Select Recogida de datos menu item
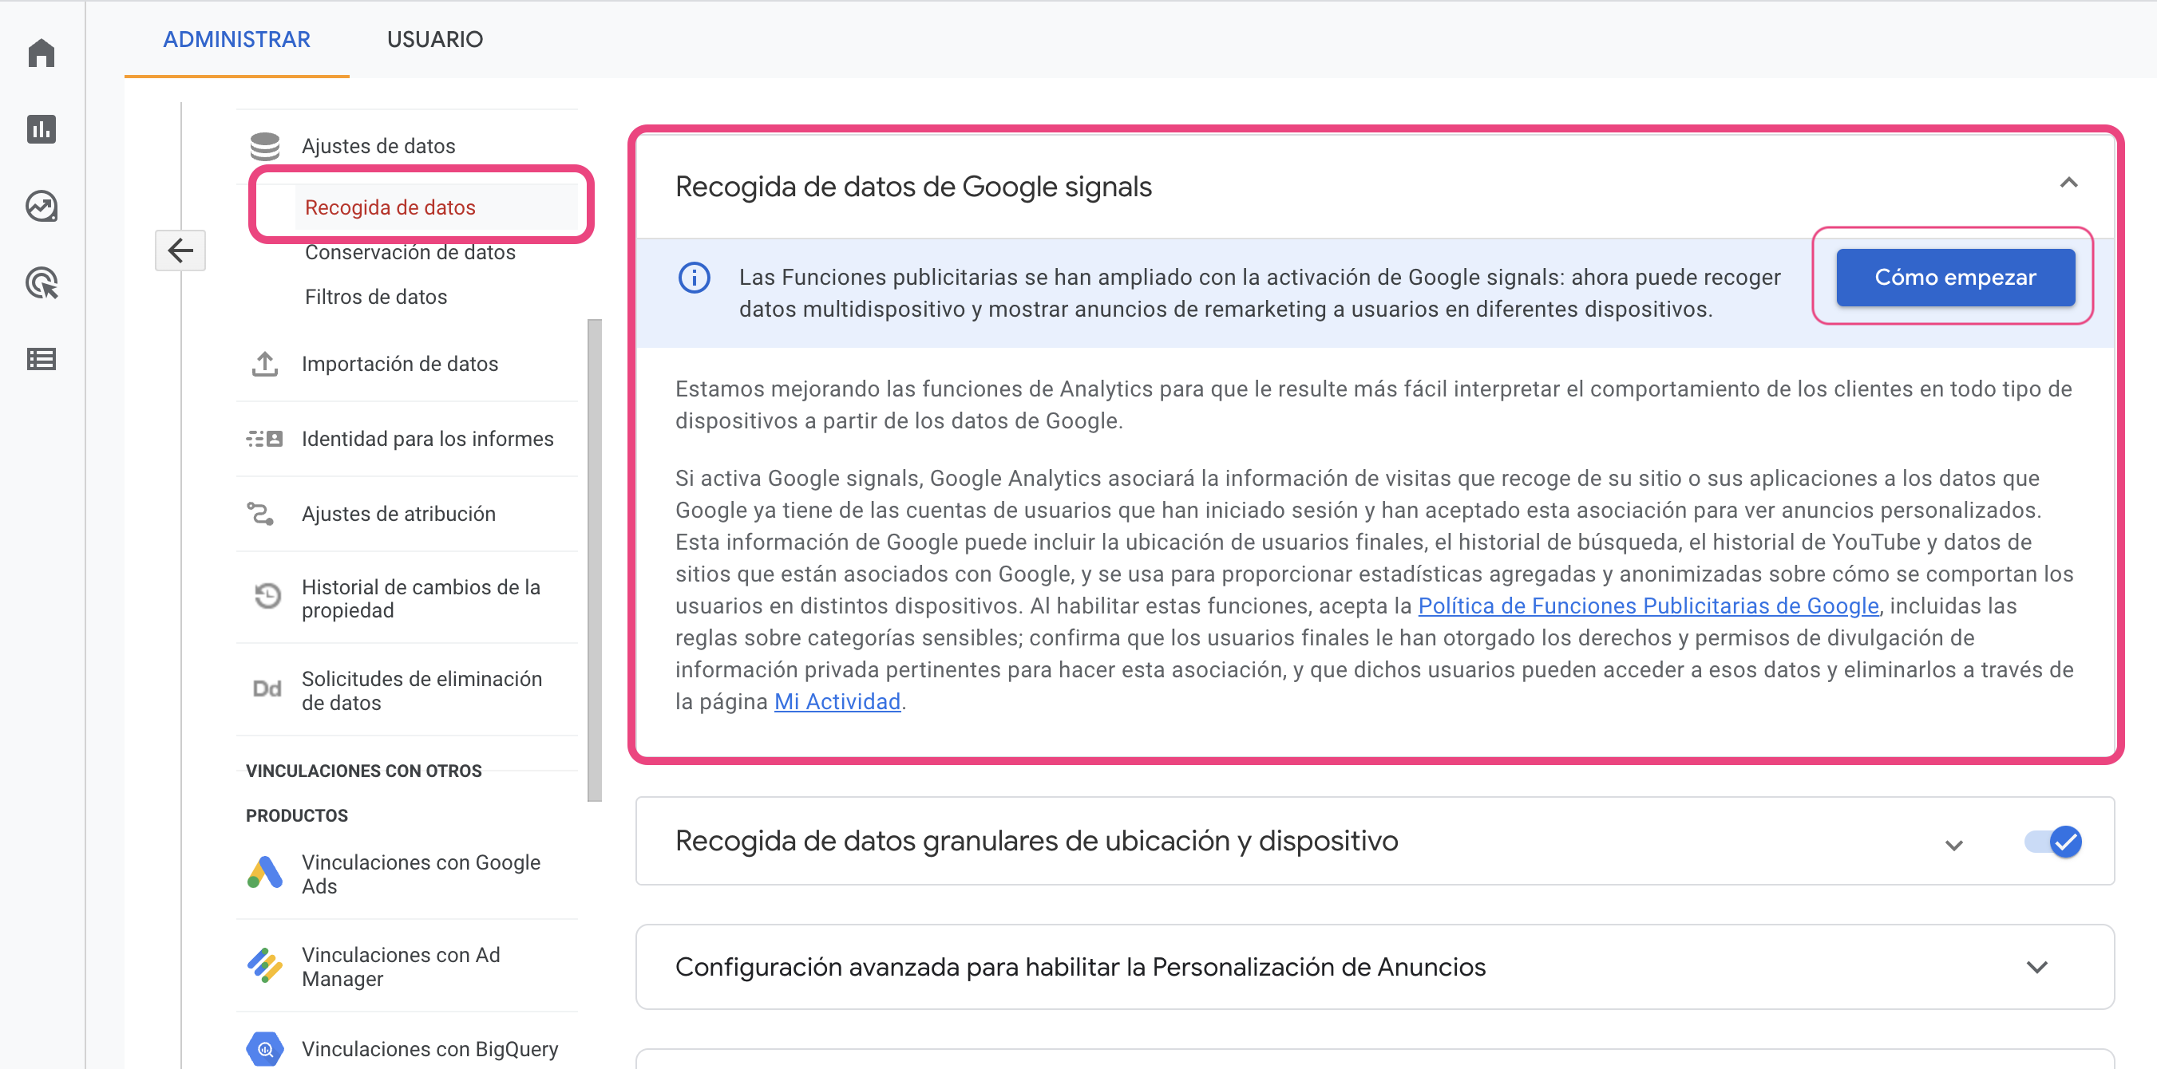 pyautogui.click(x=390, y=207)
